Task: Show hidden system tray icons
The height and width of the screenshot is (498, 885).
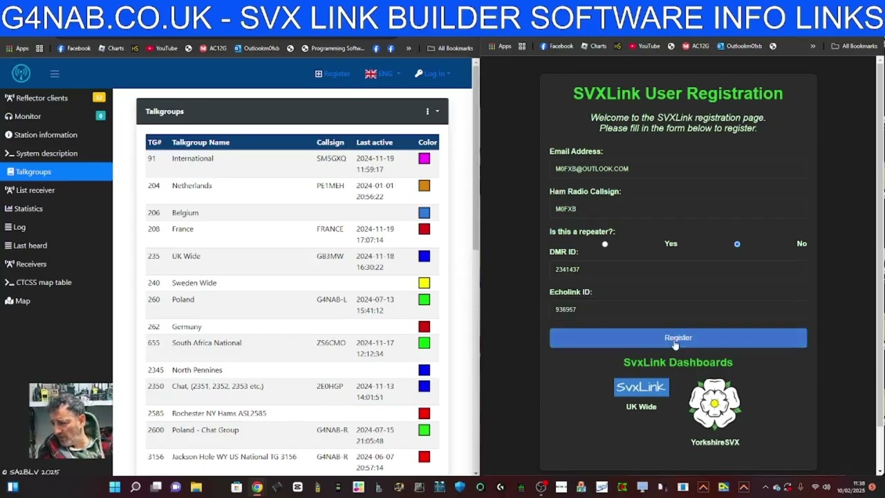Action: 765,487
